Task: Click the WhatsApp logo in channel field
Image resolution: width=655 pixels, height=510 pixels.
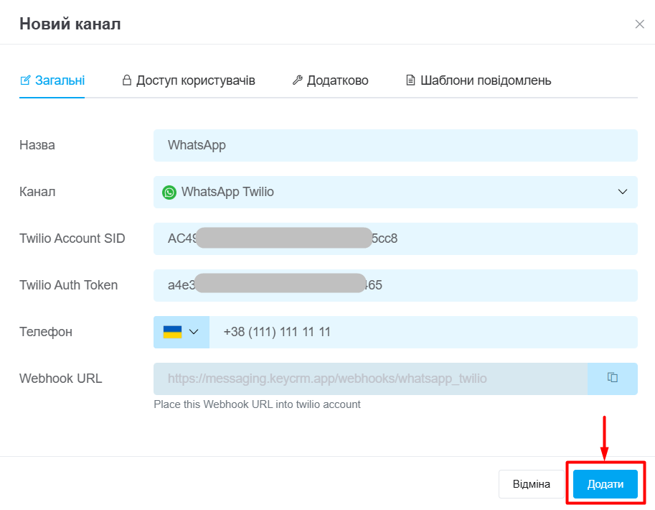Action: pos(169,192)
